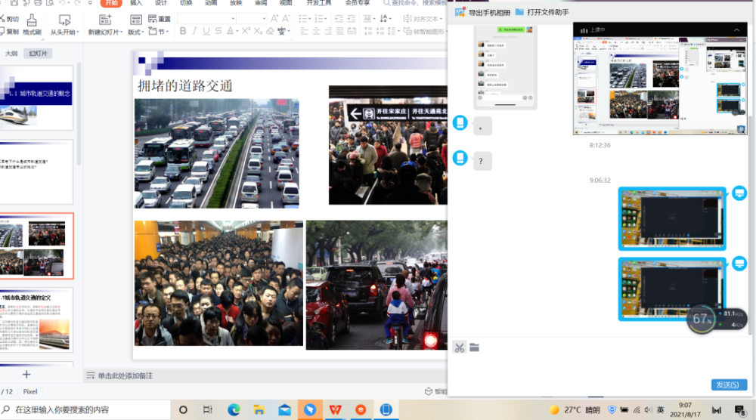
Task: Open the Mail app from the taskbar
Action: click(x=284, y=410)
